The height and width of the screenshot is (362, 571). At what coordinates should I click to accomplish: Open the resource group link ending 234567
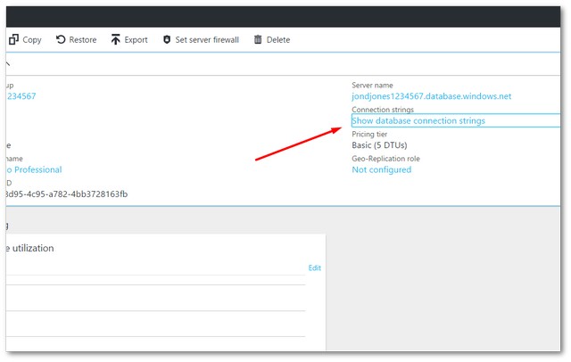pos(21,96)
